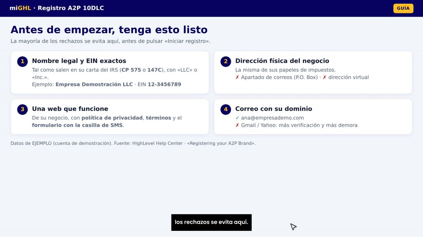Click the number 4 badge icon
423x237 pixels.
[x=225, y=109]
